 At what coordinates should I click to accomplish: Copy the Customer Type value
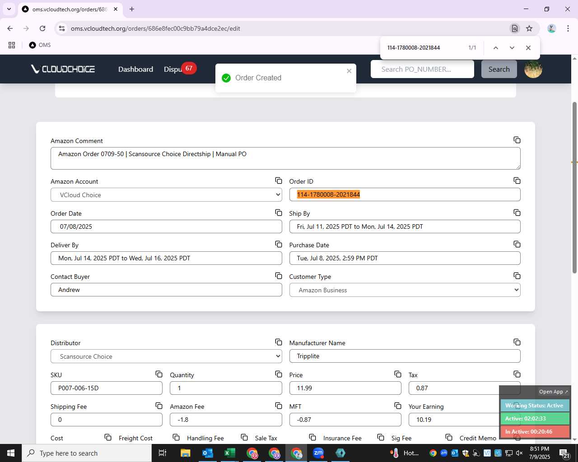point(517,276)
